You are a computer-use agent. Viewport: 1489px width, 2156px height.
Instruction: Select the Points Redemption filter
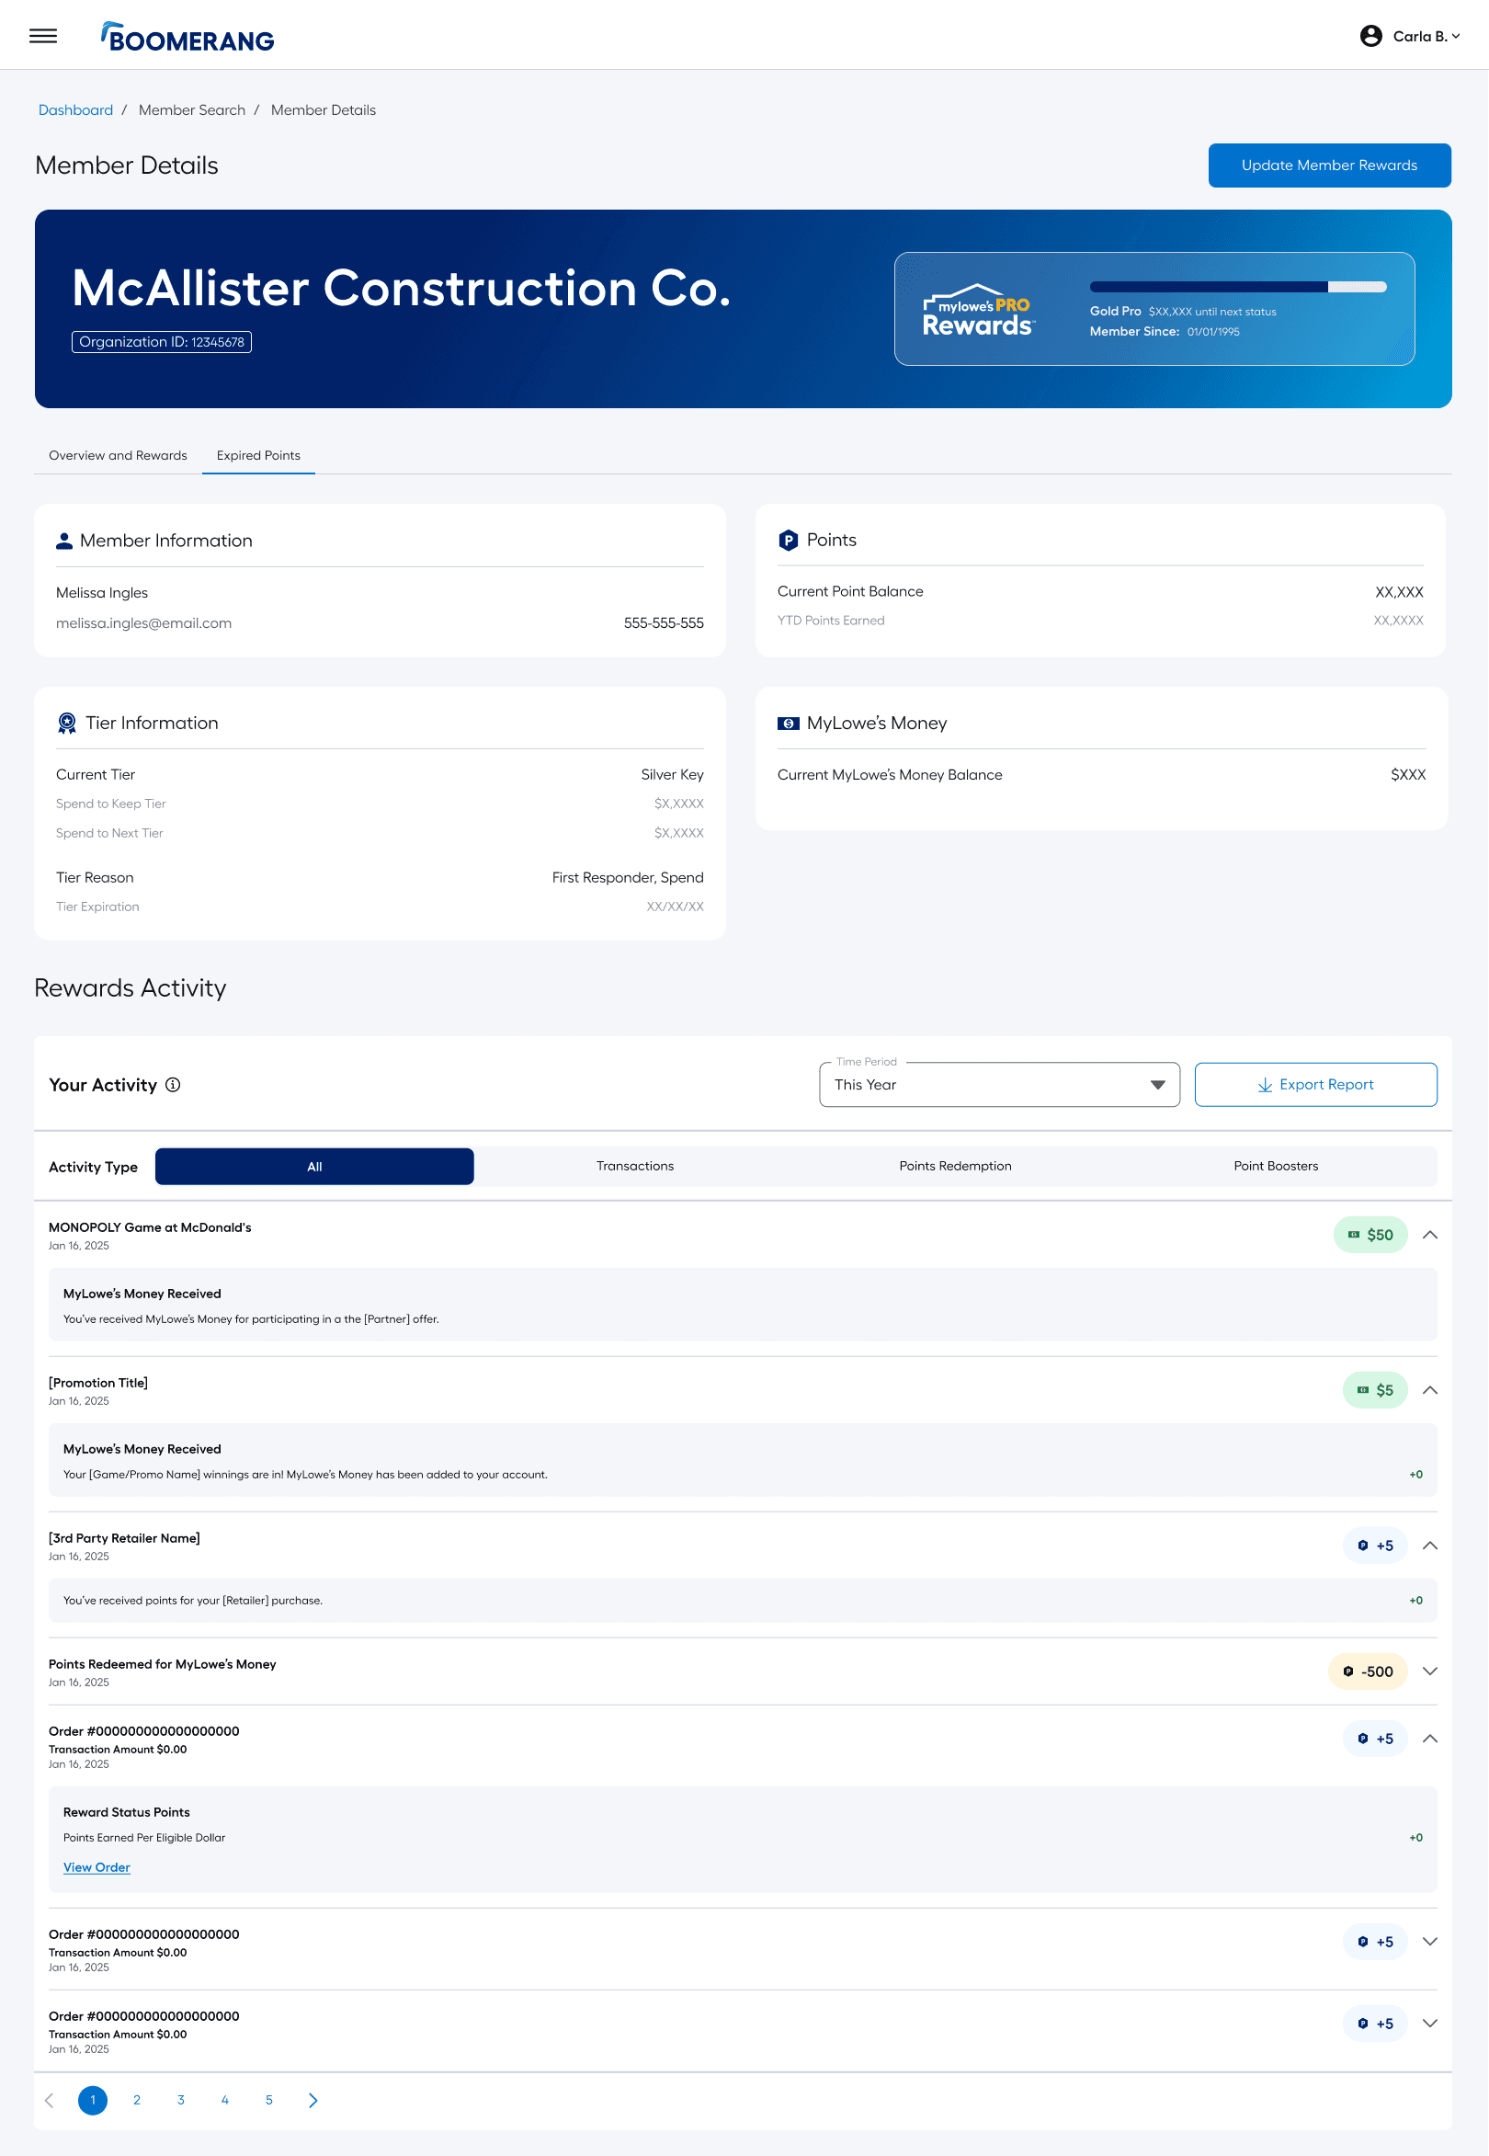pyautogui.click(x=955, y=1167)
